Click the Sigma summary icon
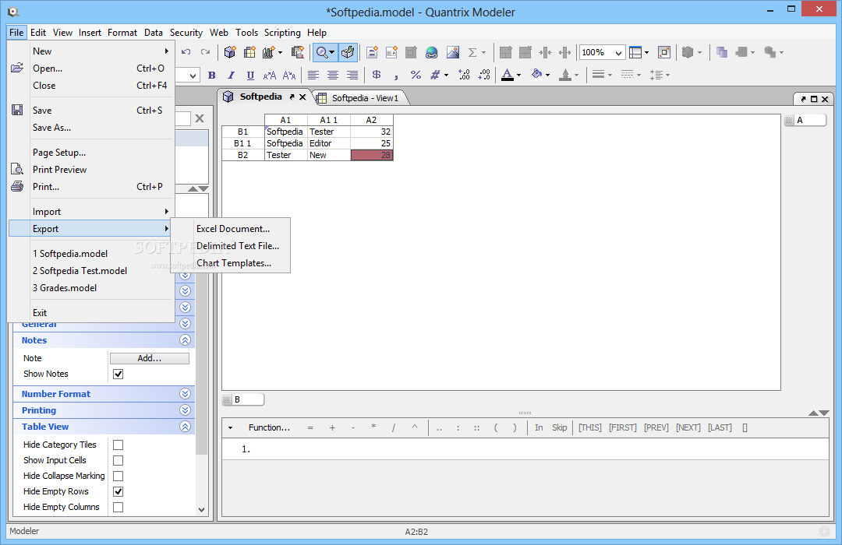842x545 pixels. (x=472, y=52)
